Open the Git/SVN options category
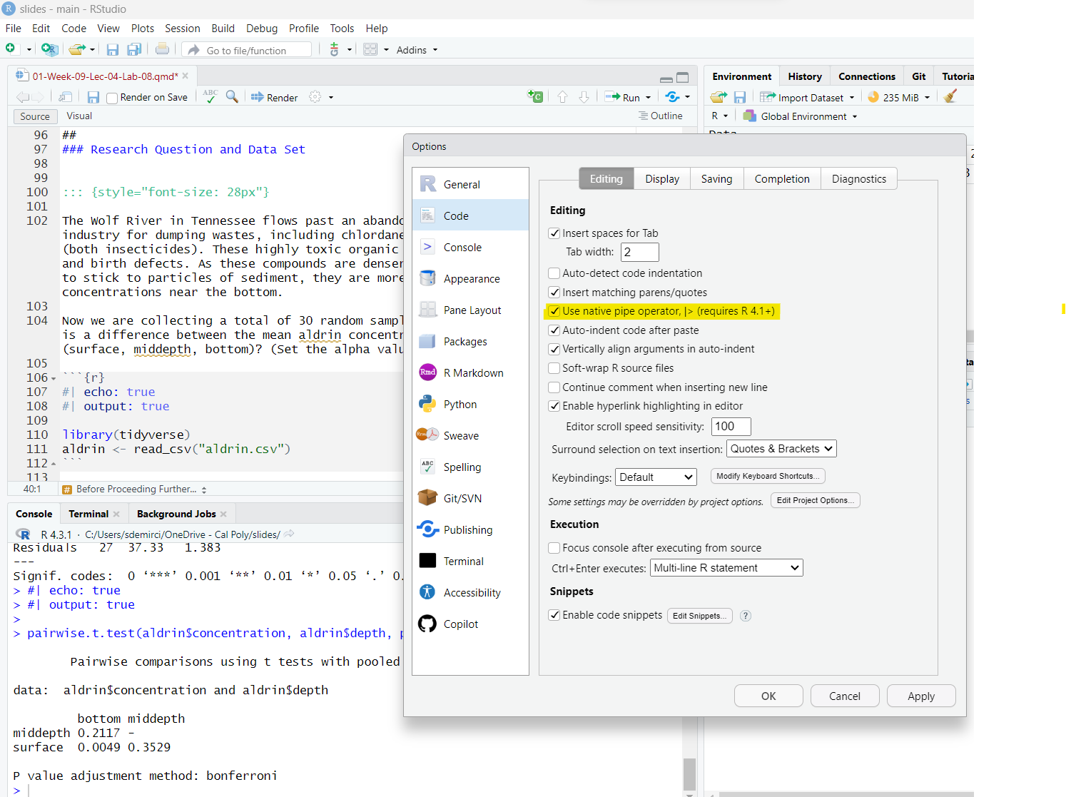This screenshot has height=797, width=1066. [462, 499]
